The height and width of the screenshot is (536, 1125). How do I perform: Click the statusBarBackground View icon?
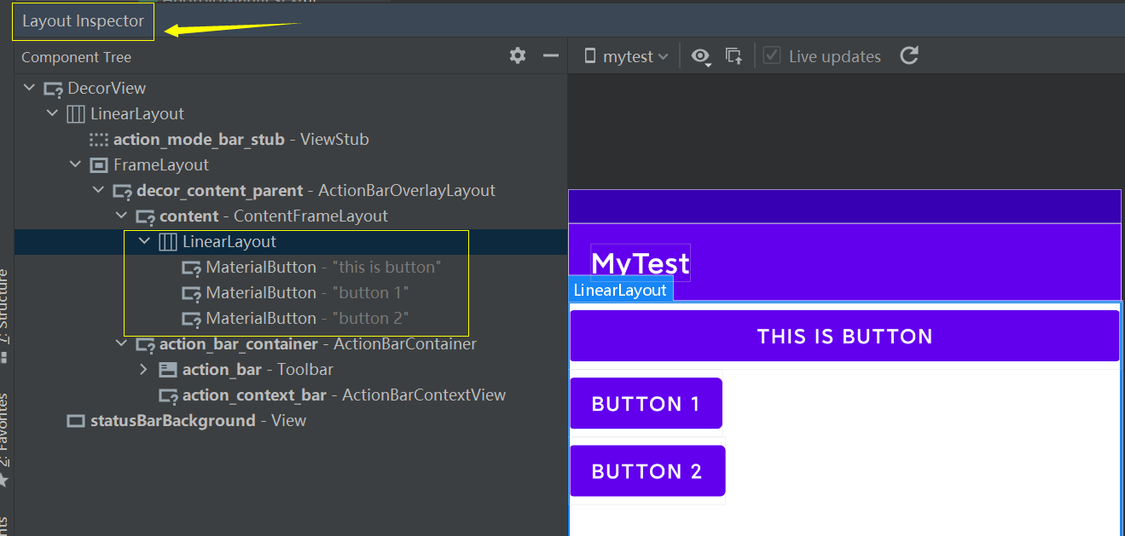click(x=76, y=421)
